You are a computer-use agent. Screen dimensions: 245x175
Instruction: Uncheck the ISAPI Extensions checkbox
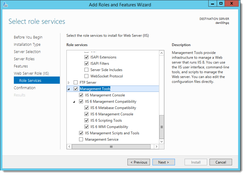(87, 57)
